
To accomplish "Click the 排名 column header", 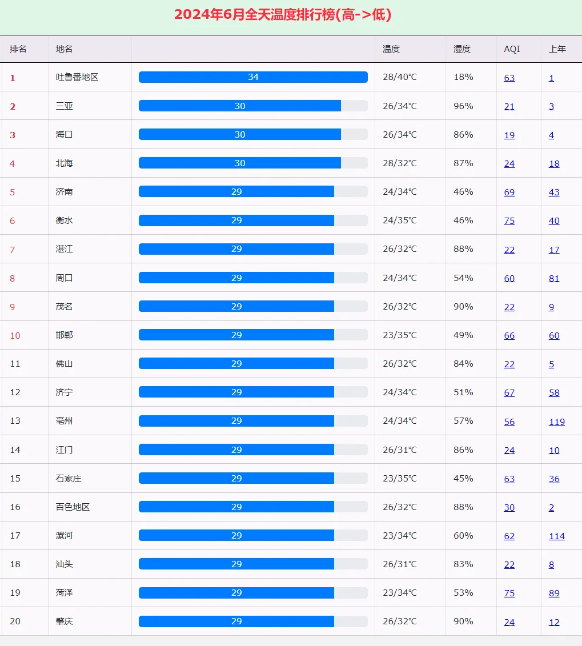I will (18, 49).
